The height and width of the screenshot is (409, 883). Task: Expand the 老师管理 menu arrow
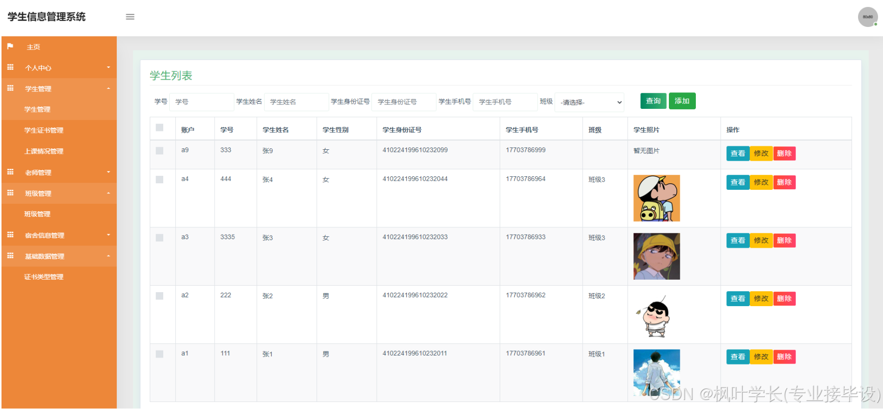click(x=108, y=172)
